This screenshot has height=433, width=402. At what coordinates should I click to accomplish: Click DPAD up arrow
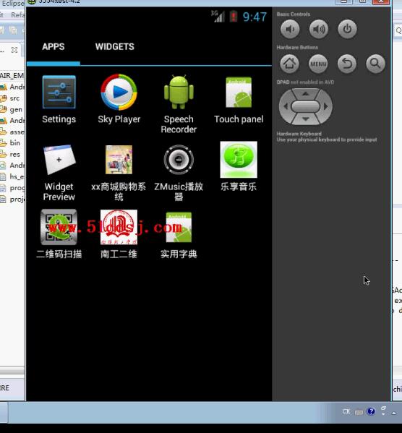click(306, 94)
